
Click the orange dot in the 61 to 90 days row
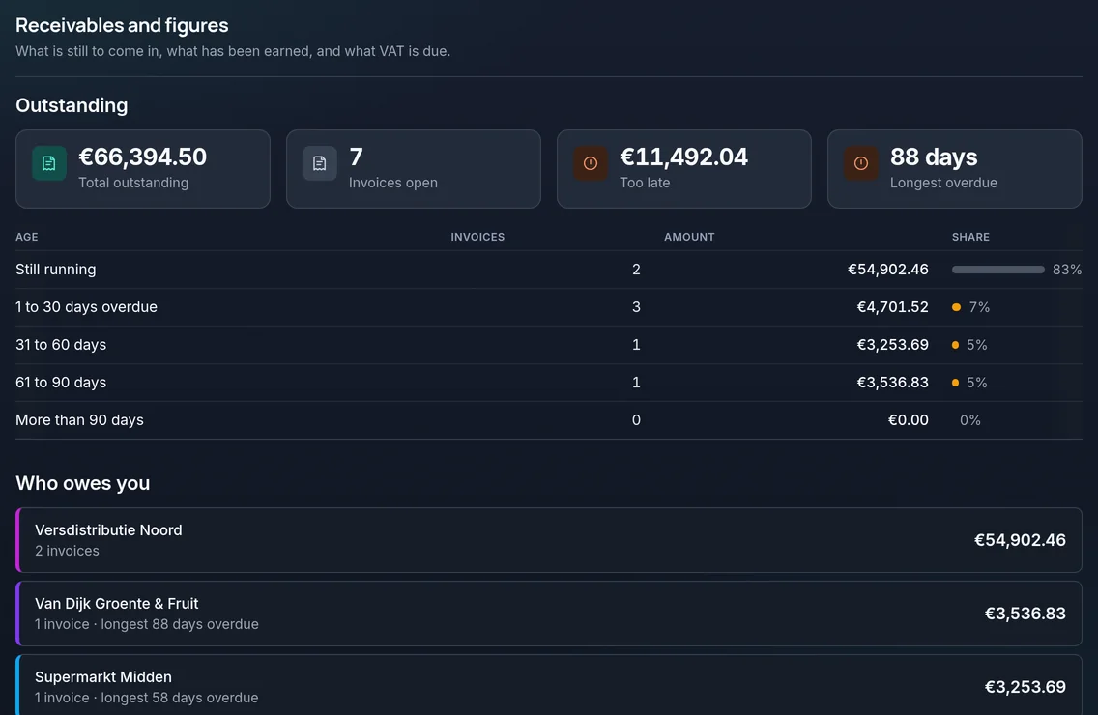[955, 383]
